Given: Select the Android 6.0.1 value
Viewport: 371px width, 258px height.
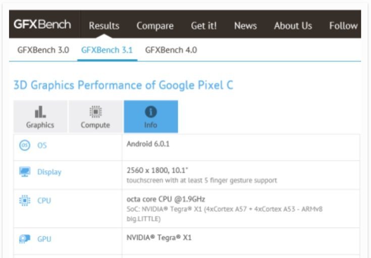Looking at the screenshot, I should point(148,144).
